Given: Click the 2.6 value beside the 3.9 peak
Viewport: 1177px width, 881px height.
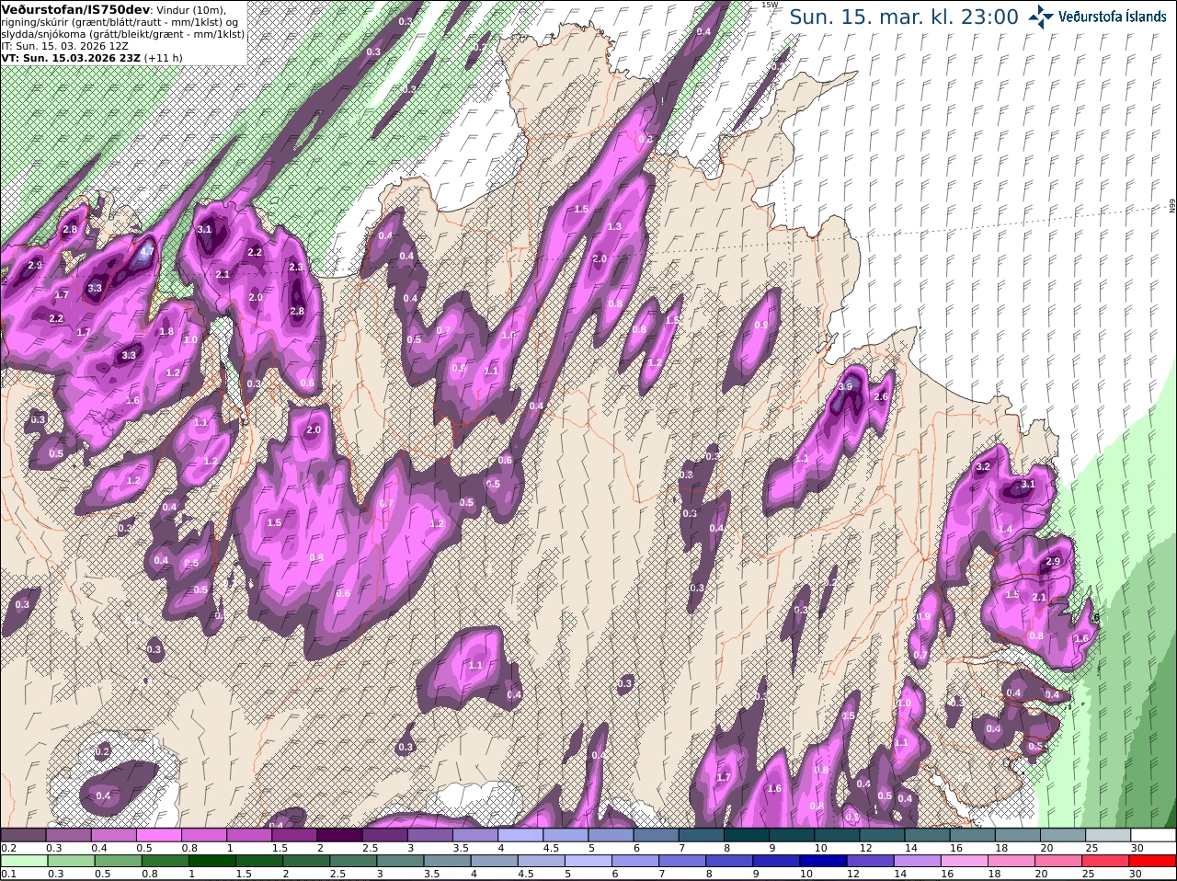Looking at the screenshot, I should (881, 396).
